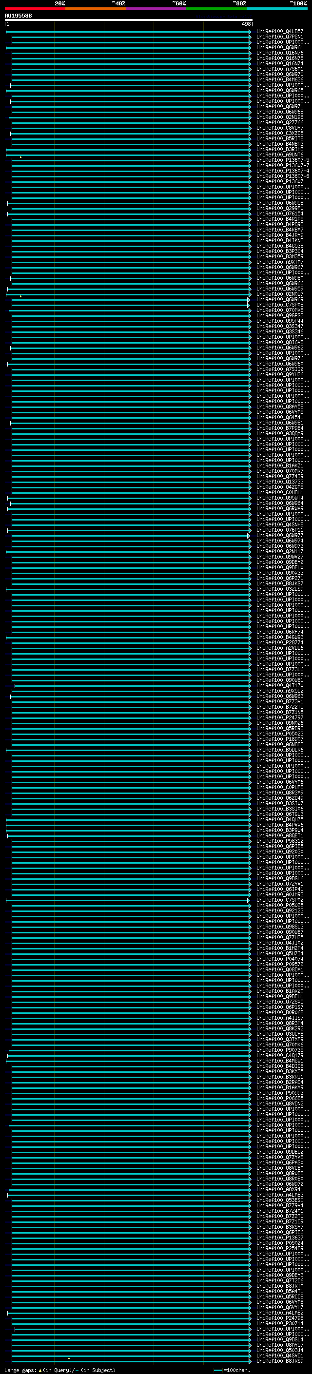Select hit label UniRef100_A9UNT6
Image resolution: width=312 pixels, height=1374 pixels.
pos(280,155)
